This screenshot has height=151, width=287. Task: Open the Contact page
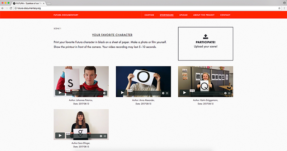point(225,15)
